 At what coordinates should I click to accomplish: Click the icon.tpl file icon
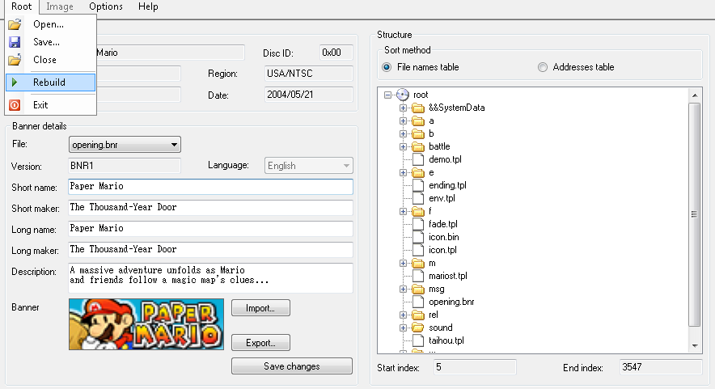(x=418, y=250)
